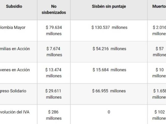Click the Subsidio column header

click(x=14, y=6)
